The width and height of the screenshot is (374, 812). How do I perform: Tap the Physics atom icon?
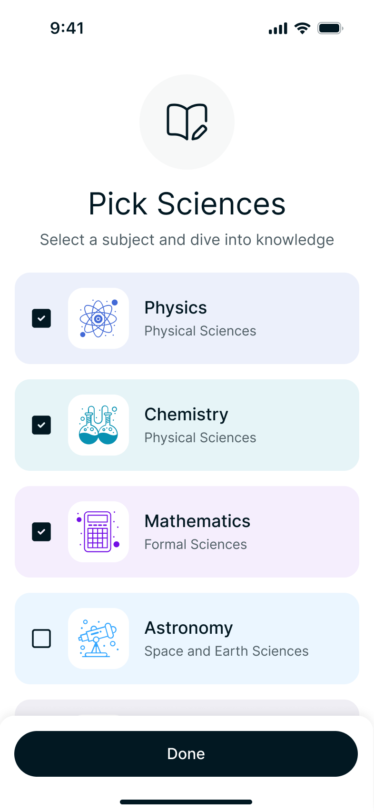click(x=98, y=318)
